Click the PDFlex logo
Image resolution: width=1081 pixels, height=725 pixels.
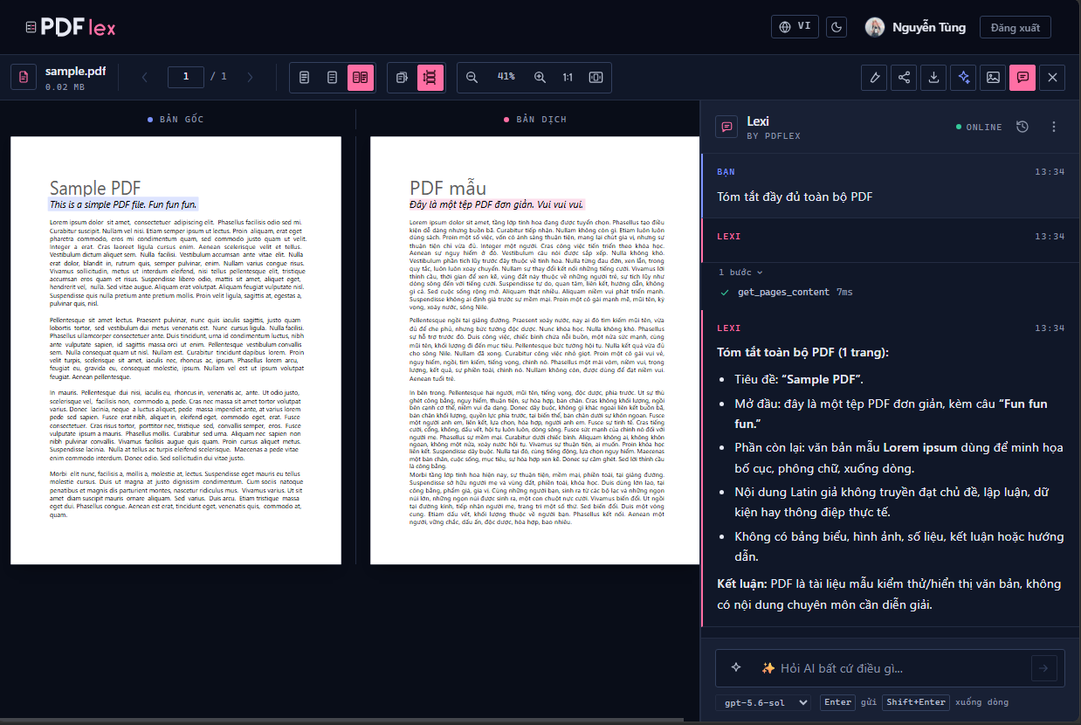(x=70, y=27)
